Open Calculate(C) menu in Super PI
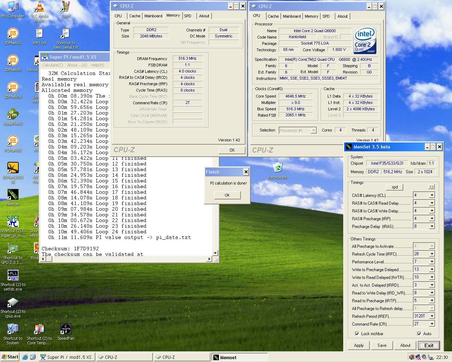The image size is (452, 362). pos(52,65)
